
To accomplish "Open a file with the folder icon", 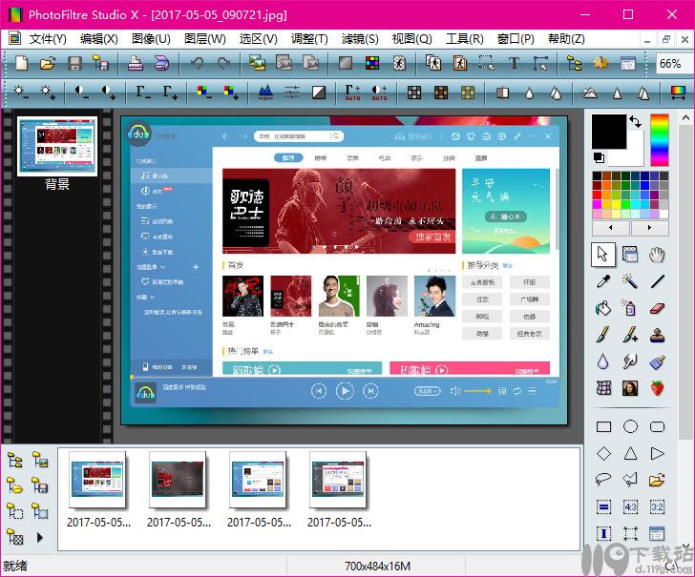I will pyautogui.click(x=48, y=63).
